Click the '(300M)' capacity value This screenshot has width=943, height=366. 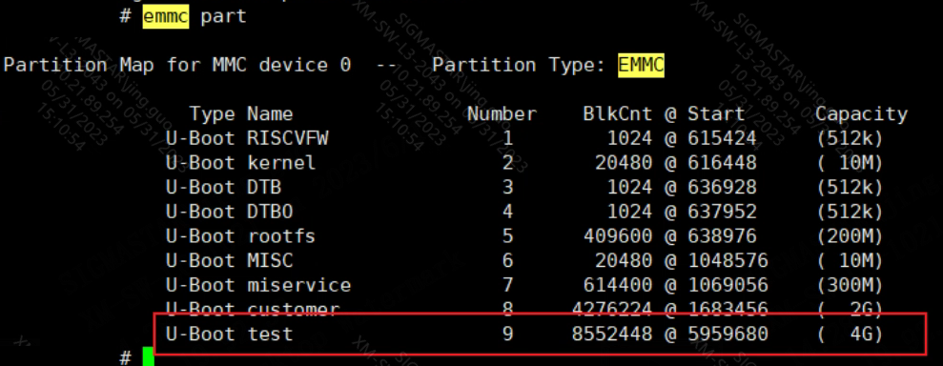click(x=850, y=285)
